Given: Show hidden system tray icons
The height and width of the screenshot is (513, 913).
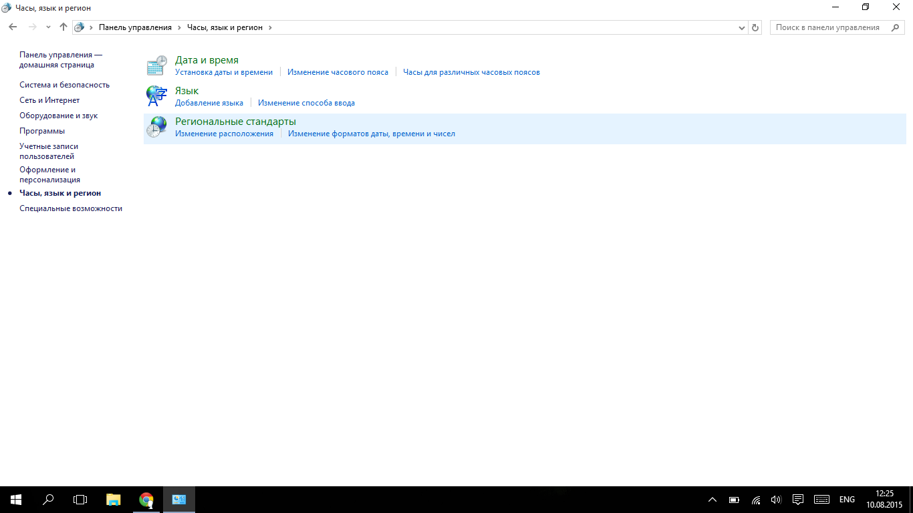Looking at the screenshot, I should (x=712, y=500).
